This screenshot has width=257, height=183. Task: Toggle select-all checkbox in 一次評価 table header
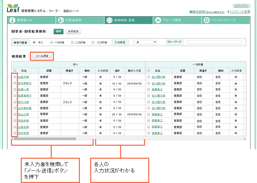[149, 70]
